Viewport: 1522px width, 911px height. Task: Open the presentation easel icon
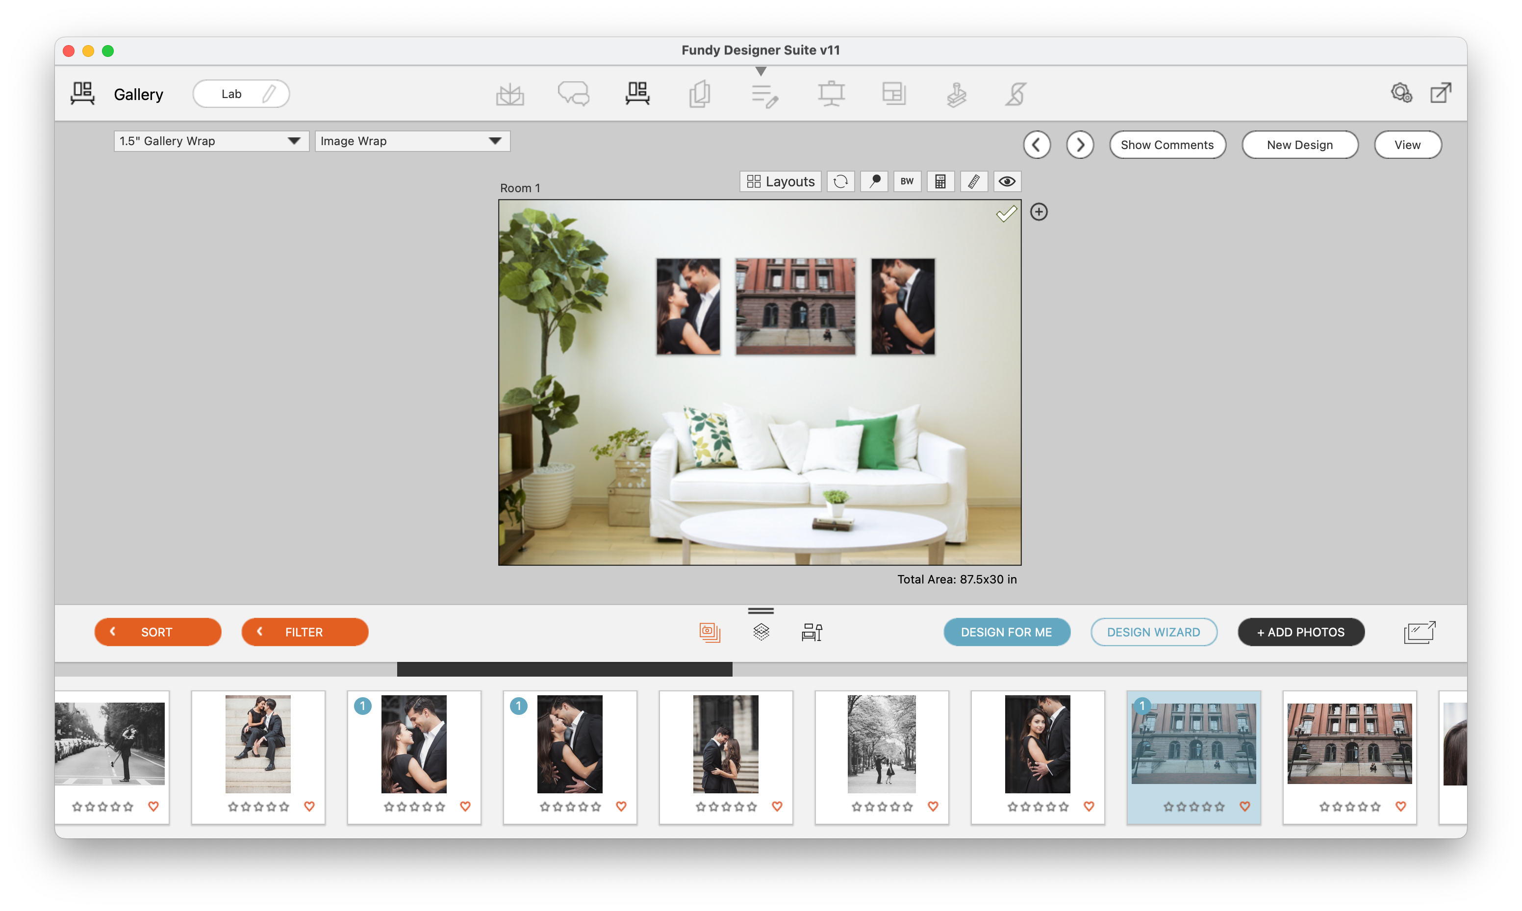[x=831, y=94]
